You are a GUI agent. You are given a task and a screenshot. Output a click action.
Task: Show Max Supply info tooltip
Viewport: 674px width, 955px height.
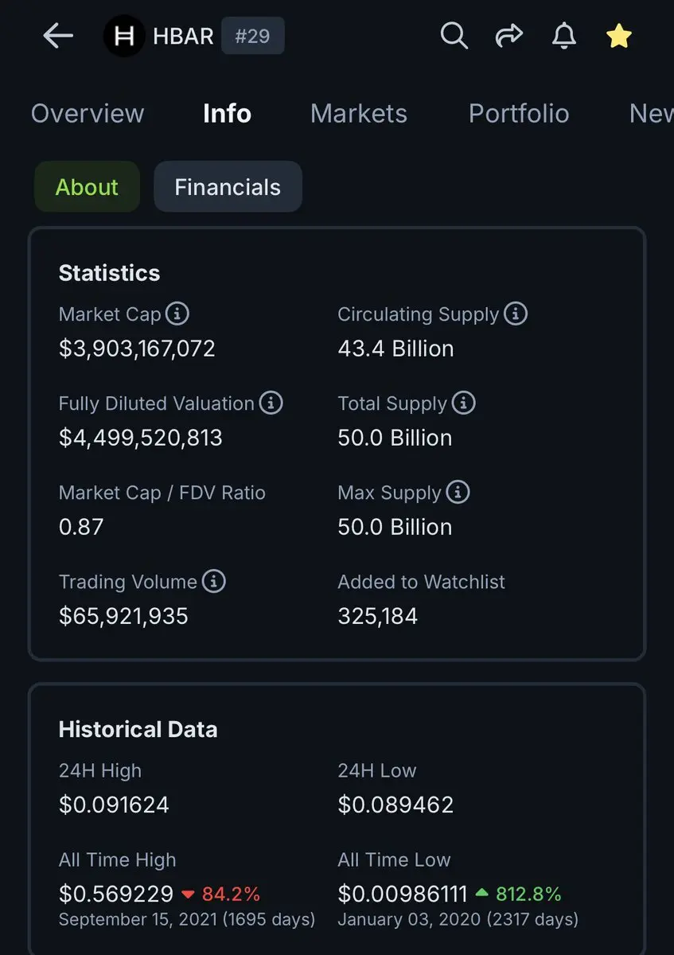(x=458, y=492)
